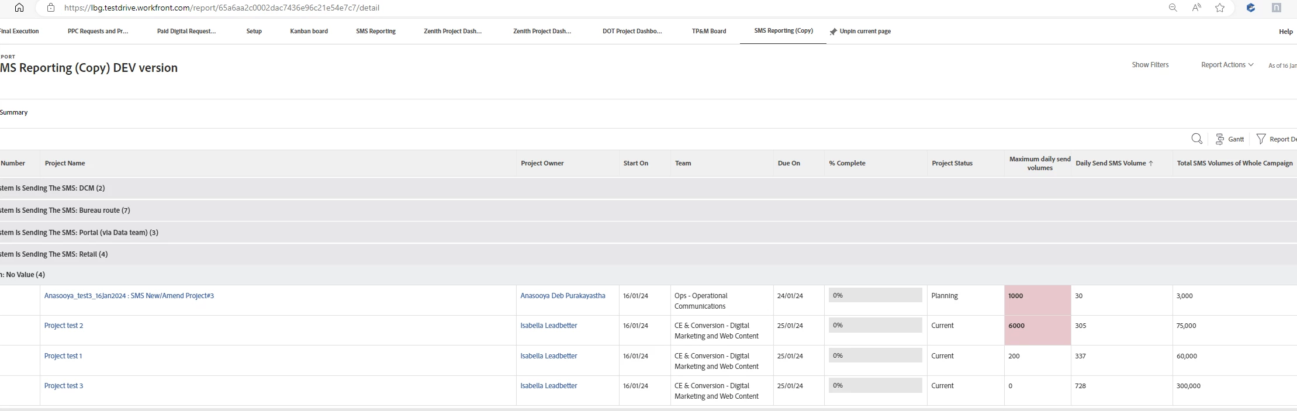Open read aloud icon in address bar
Viewport: 1297px width, 411px height.
click(1196, 8)
